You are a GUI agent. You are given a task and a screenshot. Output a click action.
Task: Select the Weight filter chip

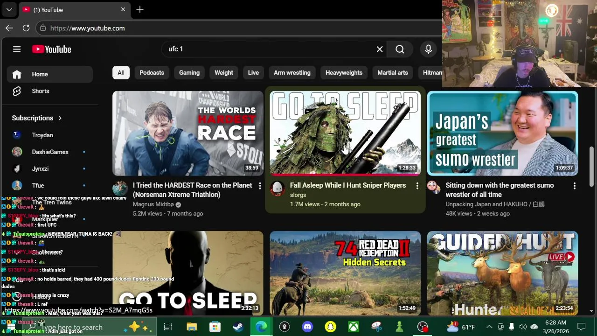(224, 73)
